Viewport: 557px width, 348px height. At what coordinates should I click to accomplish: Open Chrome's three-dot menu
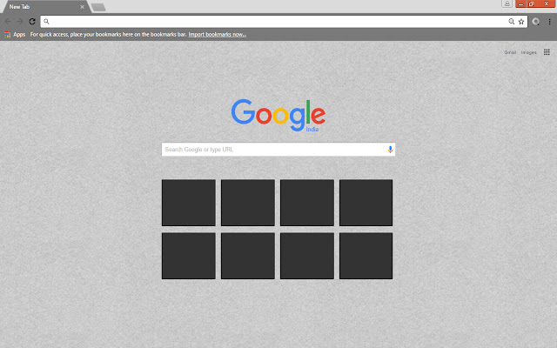tap(549, 22)
